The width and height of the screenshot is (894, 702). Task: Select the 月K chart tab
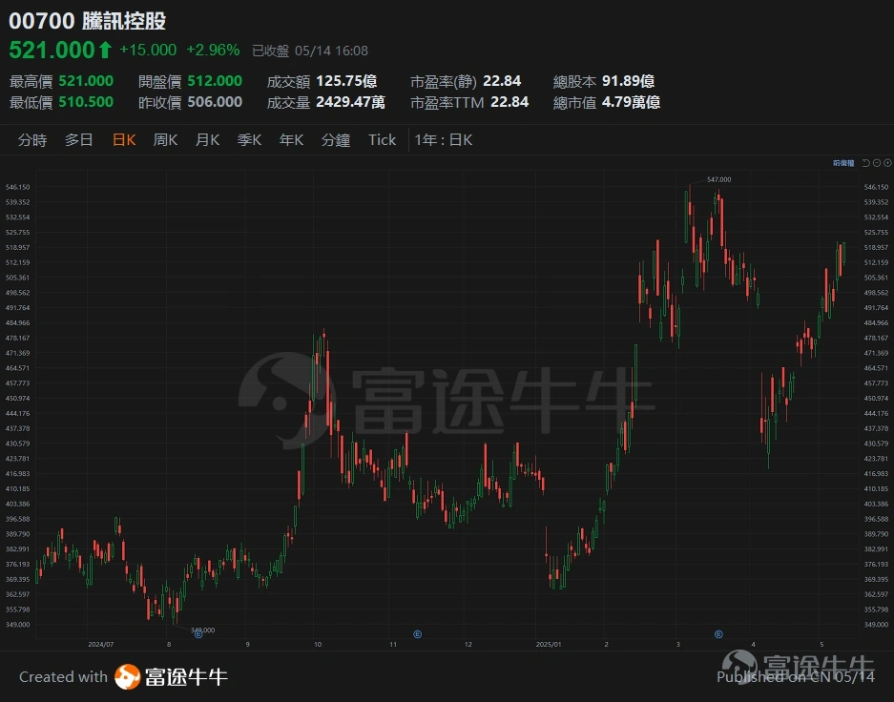208,140
